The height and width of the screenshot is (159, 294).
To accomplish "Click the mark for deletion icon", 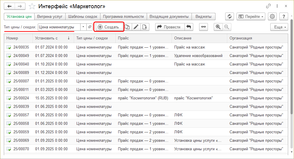I will click(x=144, y=27).
